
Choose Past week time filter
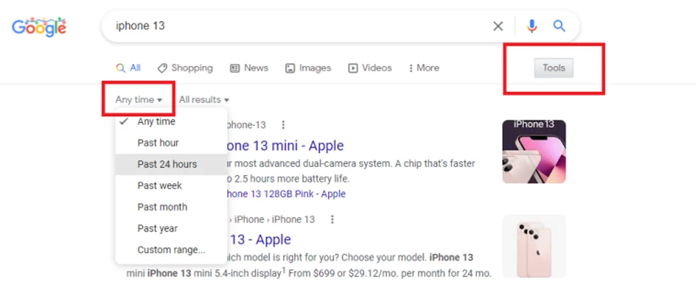pyautogui.click(x=172, y=186)
